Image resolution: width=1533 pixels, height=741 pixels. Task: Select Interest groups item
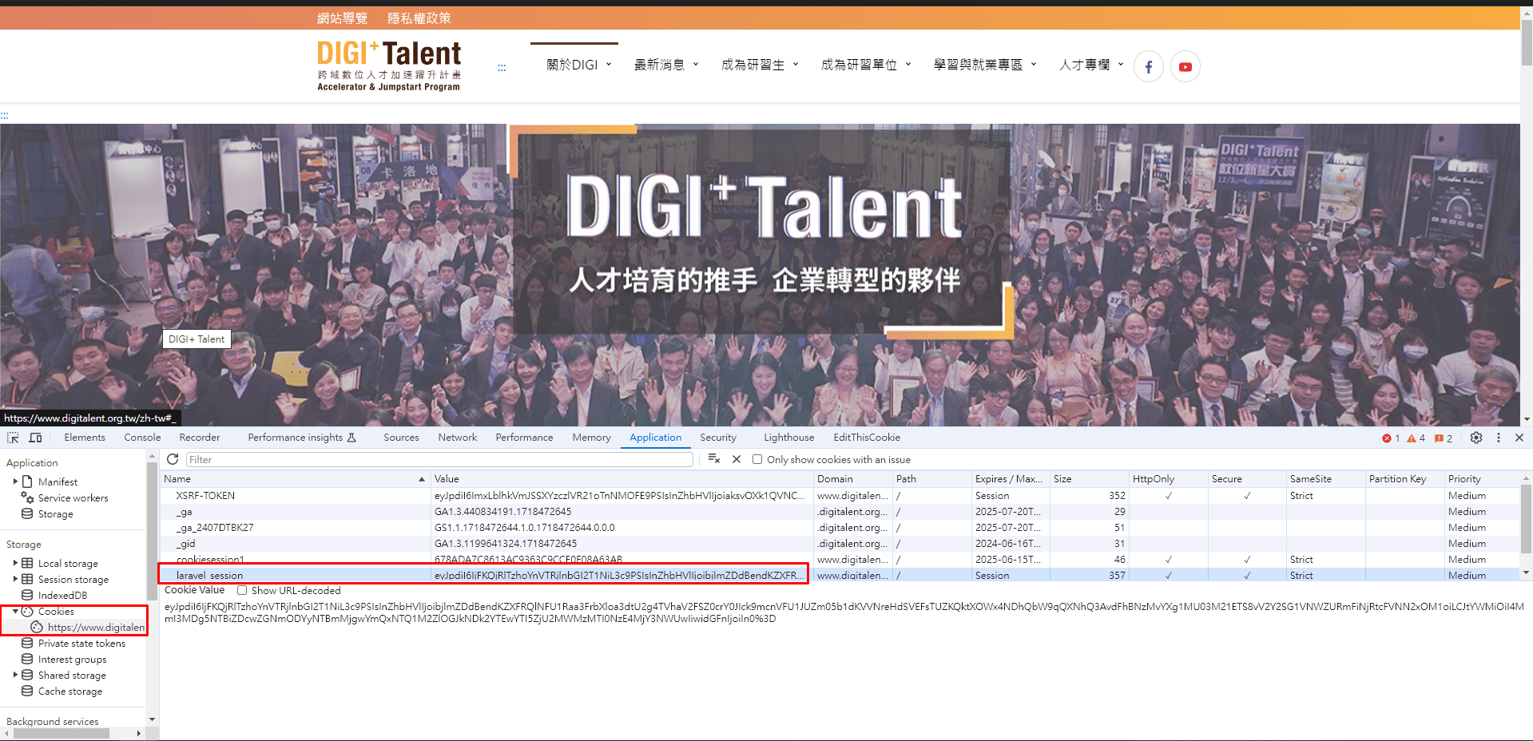tap(72, 659)
